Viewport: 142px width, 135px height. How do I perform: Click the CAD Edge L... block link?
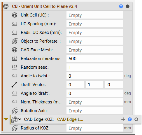(x=70, y=119)
